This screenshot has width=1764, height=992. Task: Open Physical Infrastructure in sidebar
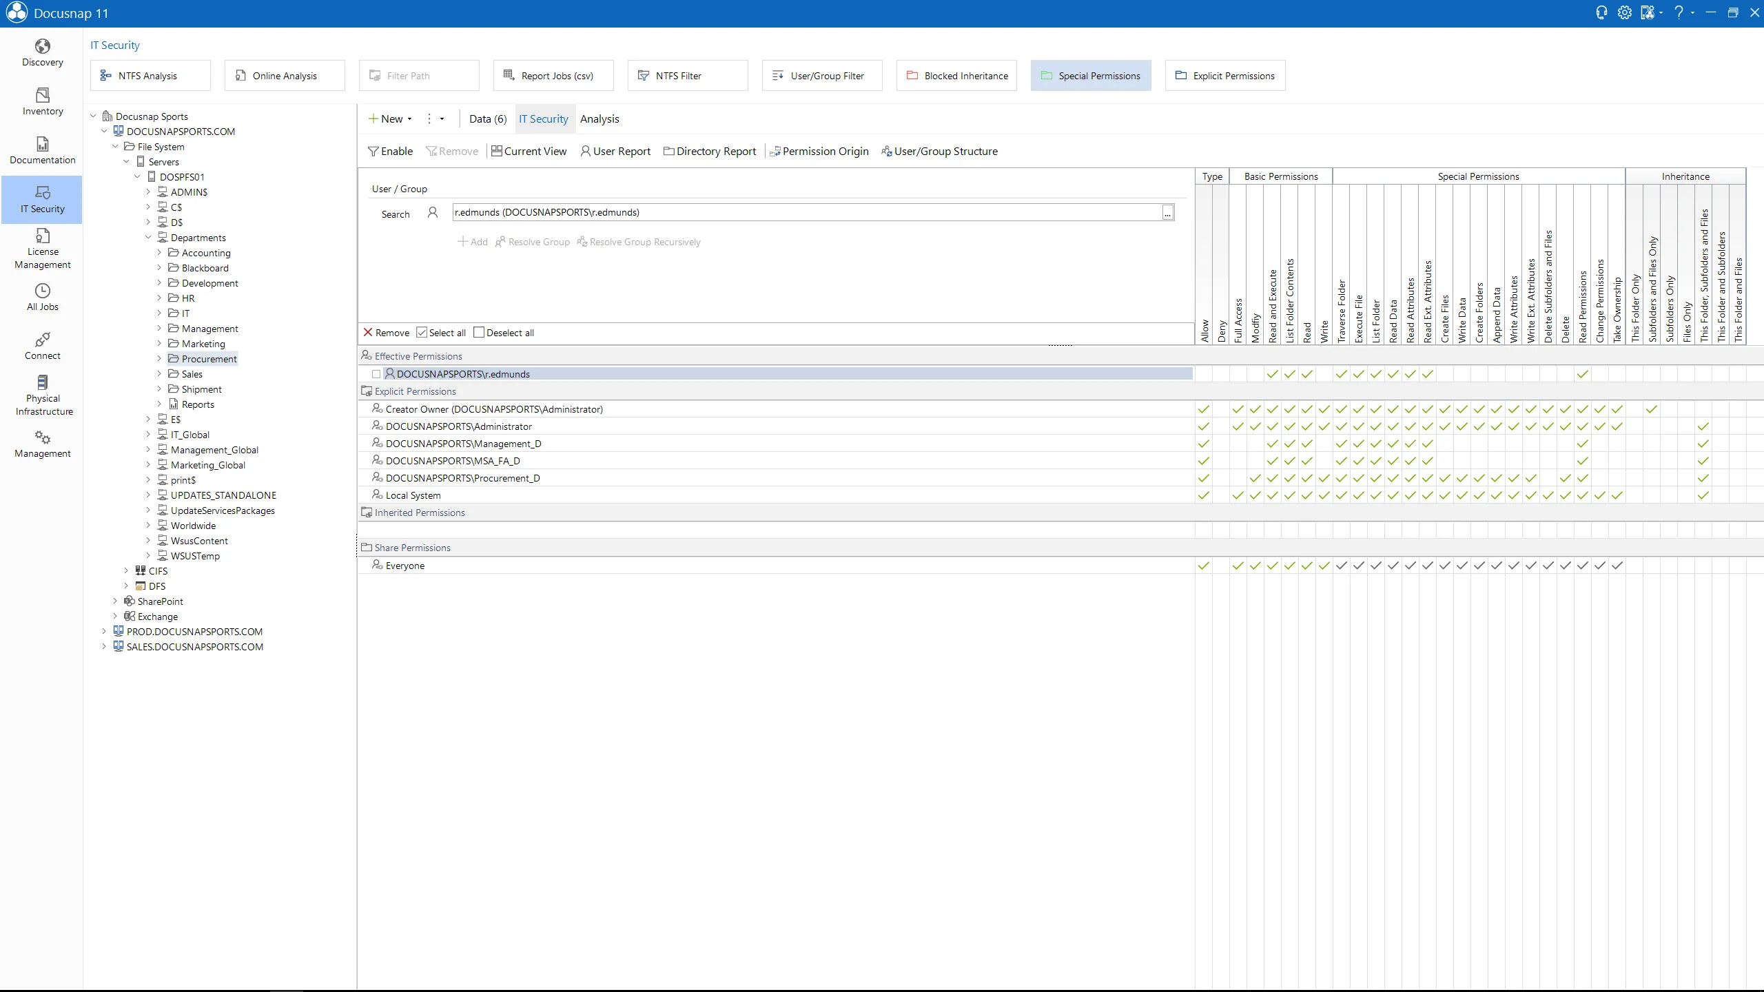coord(42,395)
